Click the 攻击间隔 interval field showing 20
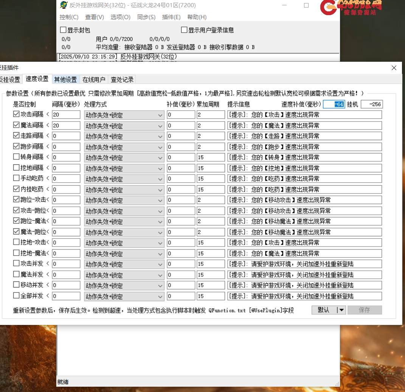The image size is (405, 392). (66, 115)
